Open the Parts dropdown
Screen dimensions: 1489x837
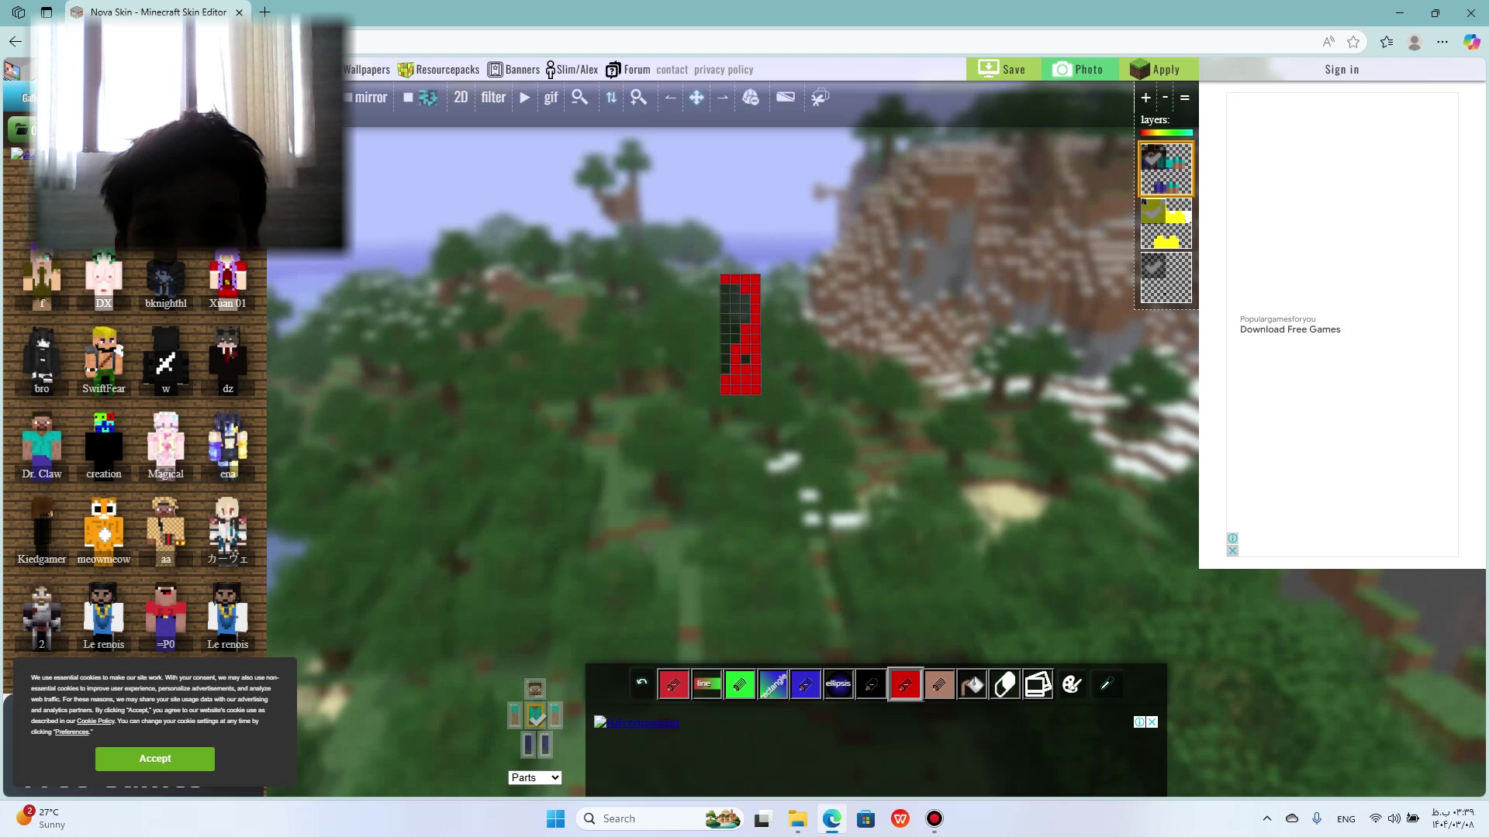[x=534, y=777]
